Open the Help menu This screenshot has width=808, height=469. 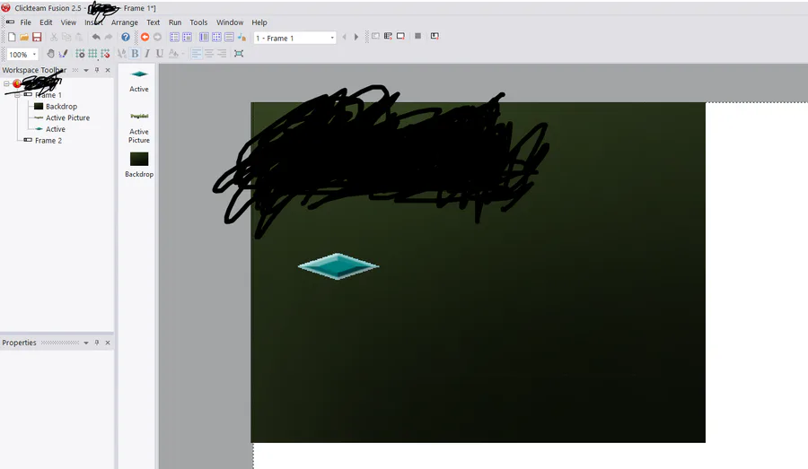click(259, 22)
